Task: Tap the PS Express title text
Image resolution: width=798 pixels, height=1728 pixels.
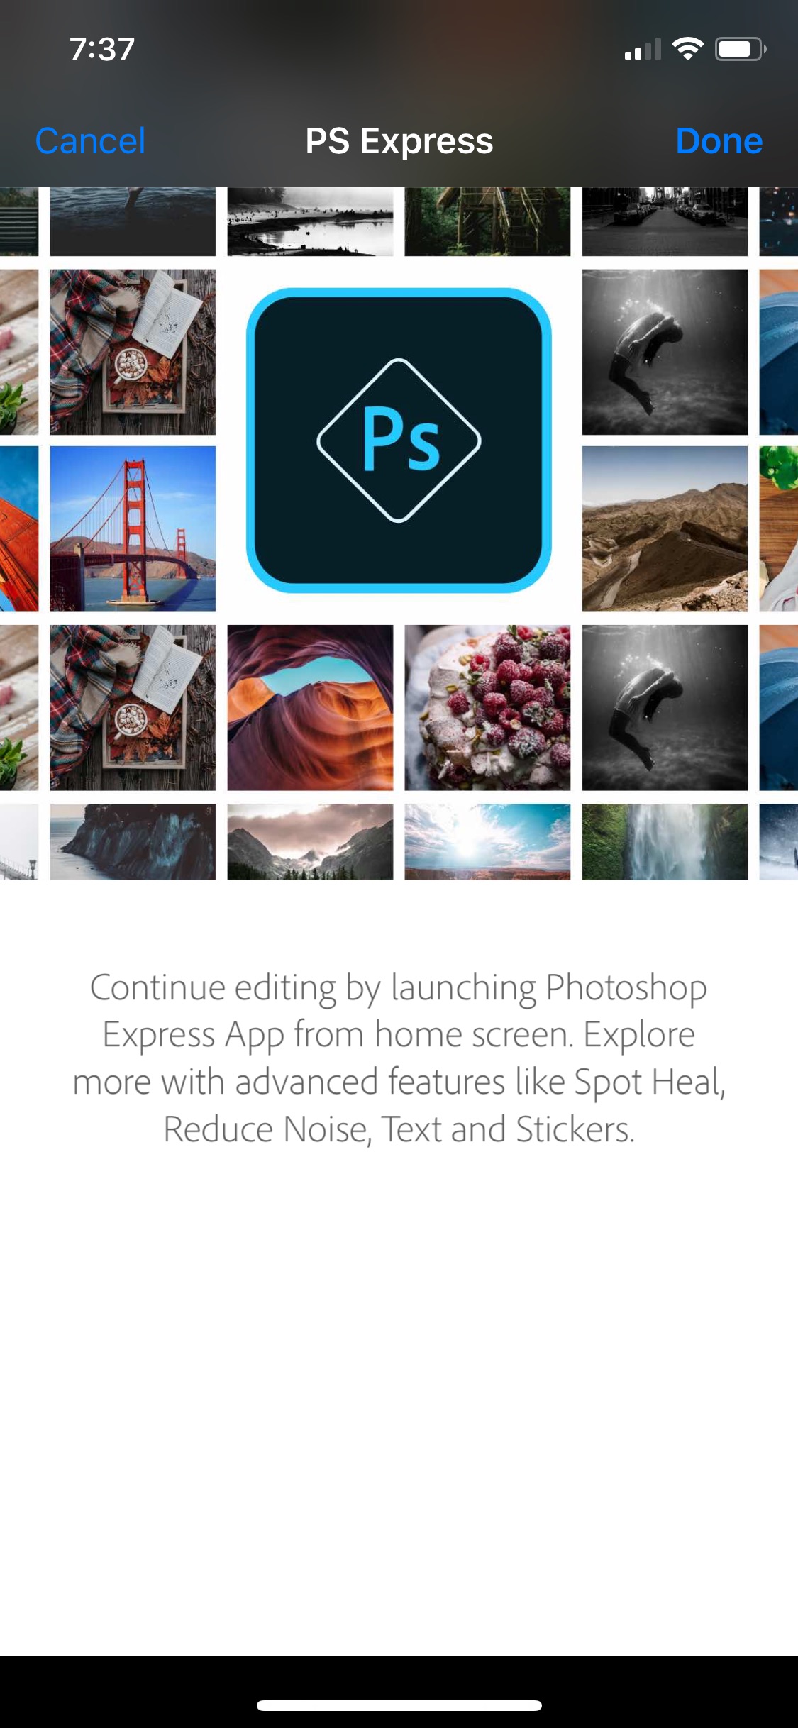Action: coord(399,141)
